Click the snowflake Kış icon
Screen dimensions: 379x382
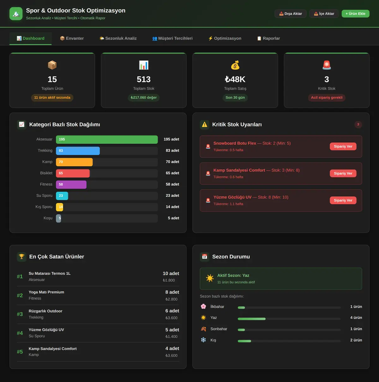tap(203, 340)
